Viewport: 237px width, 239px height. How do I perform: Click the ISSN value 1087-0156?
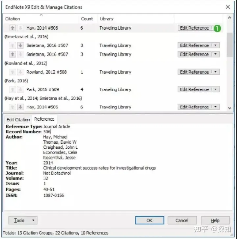pyautogui.click(x=54, y=195)
